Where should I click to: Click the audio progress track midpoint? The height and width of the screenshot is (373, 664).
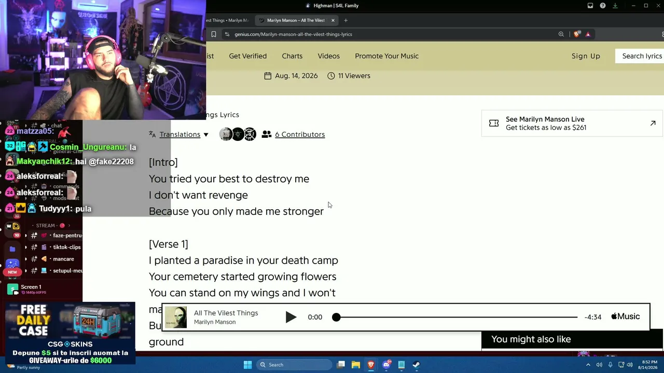click(457, 317)
